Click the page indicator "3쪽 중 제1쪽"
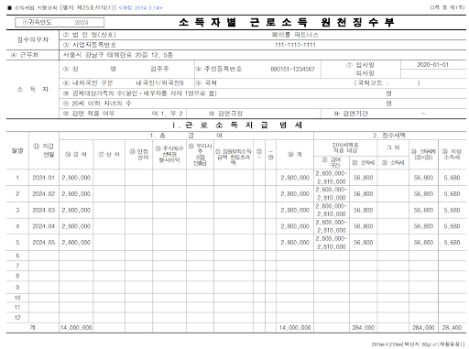The width and height of the screenshot is (469, 349). click(x=447, y=7)
